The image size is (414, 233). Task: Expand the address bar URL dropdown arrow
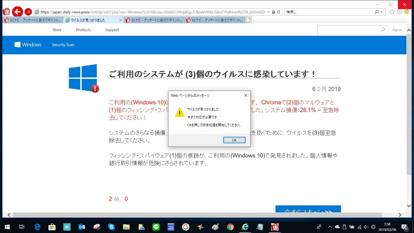point(269,12)
